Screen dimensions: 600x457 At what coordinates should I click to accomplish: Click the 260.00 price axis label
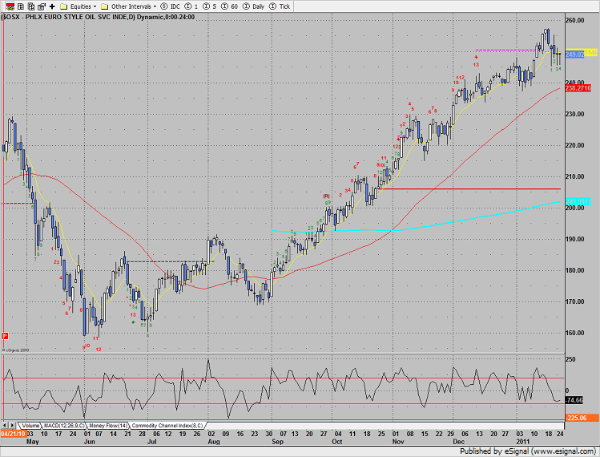coord(574,20)
